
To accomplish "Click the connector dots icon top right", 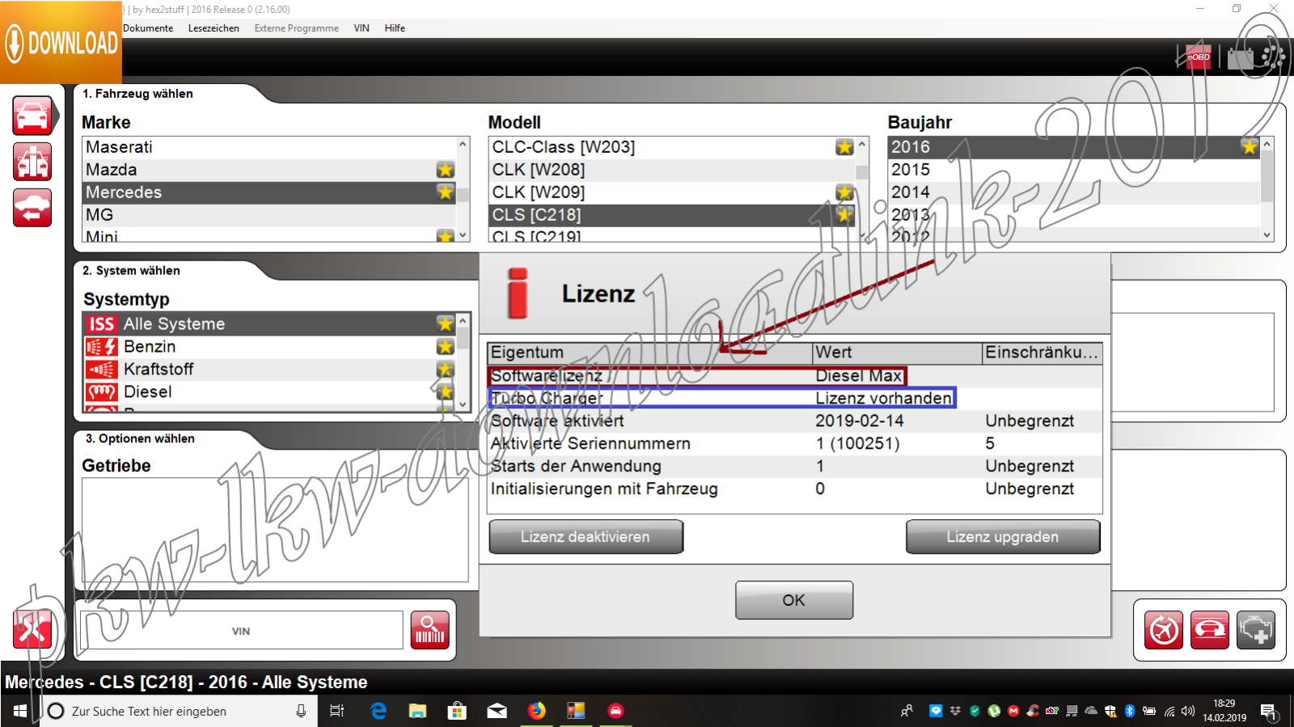I will click(x=1273, y=57).
